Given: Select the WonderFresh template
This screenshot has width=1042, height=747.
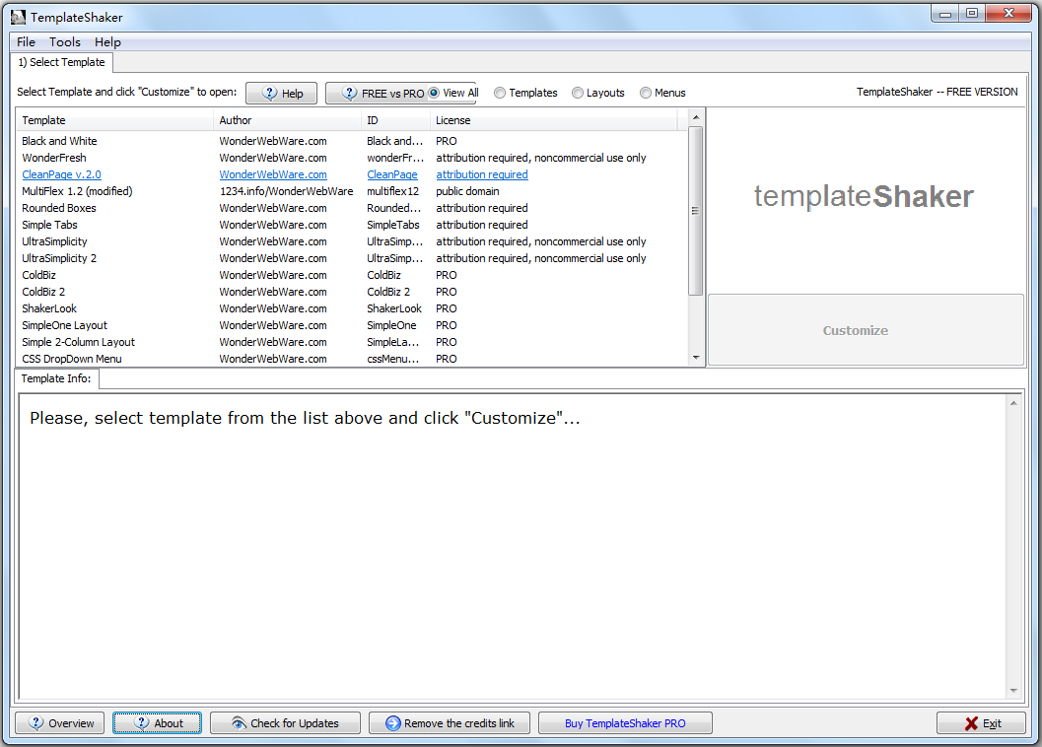Looking at the screenshot, I should tap(352, 158).
